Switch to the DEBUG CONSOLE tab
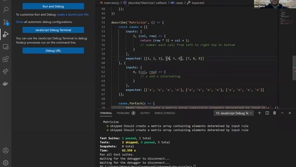The image size is (296, 167). pyautogui.click(x=165, y=113)
